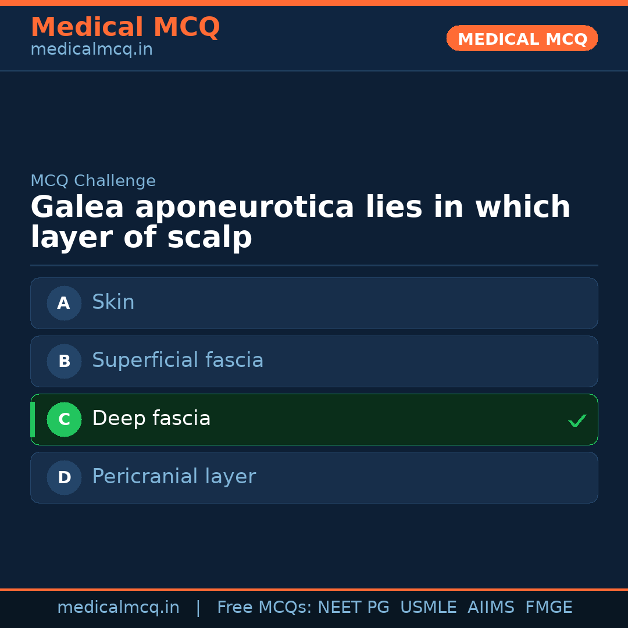Click USMLE in the footer

(428, 608)
